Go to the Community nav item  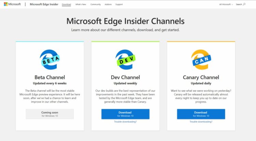pos(96,4)
